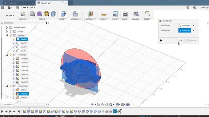209x117 pixels.
Task: Click the Select tool icon
Action: (x=148, y=14)
